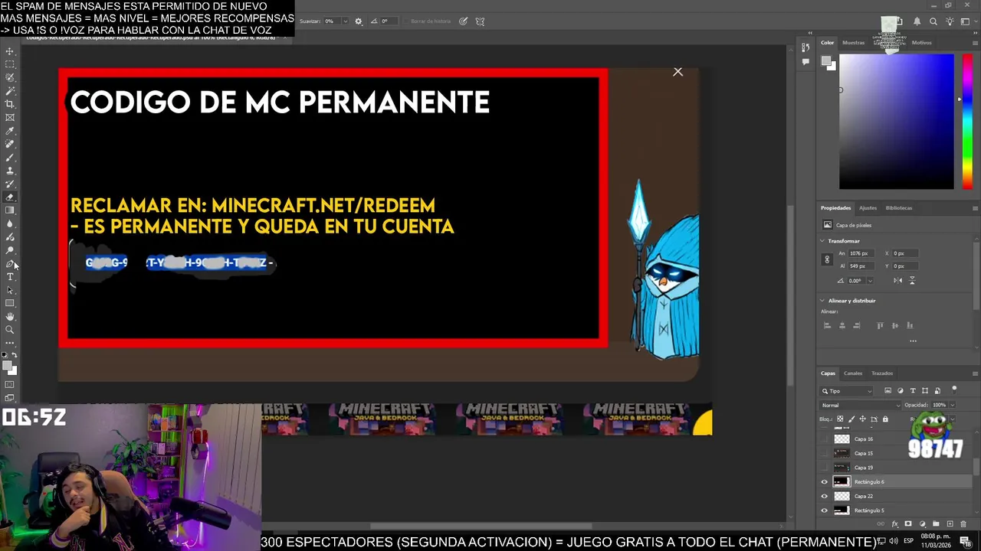Open the history panel icon in collapsed dock
This screenshot has height=551, width=981.
(x=805, y=48)
